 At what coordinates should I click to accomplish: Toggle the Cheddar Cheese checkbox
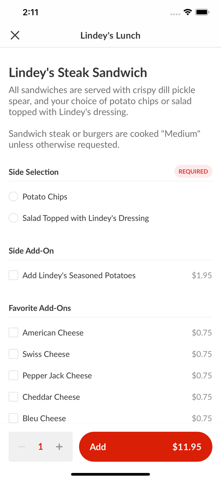(x=13, y=396)
